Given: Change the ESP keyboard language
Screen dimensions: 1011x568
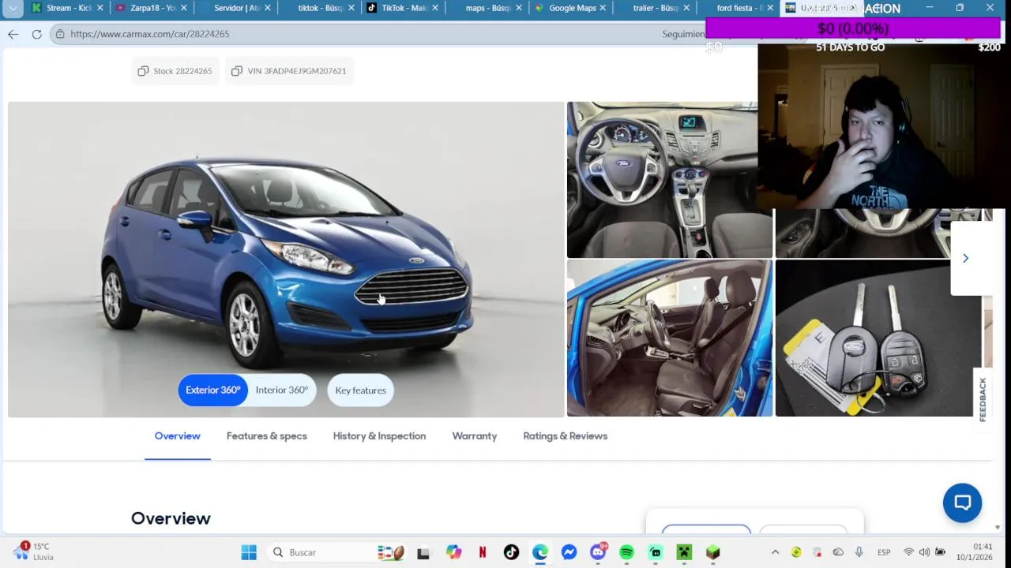Looking at the screenshot, I should pos(884,552).
